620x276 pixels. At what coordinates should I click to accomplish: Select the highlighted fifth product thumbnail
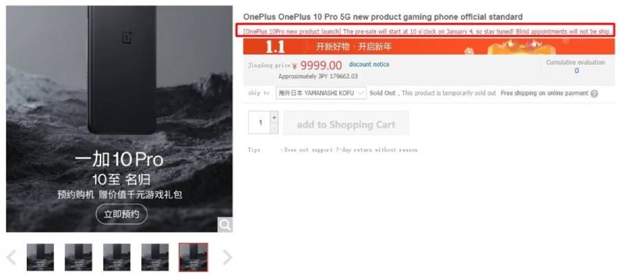pyautogui.click(x=194, y=257)
